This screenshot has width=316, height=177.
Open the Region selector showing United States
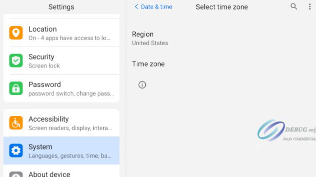pyautogui.click(x=150, y=38)
